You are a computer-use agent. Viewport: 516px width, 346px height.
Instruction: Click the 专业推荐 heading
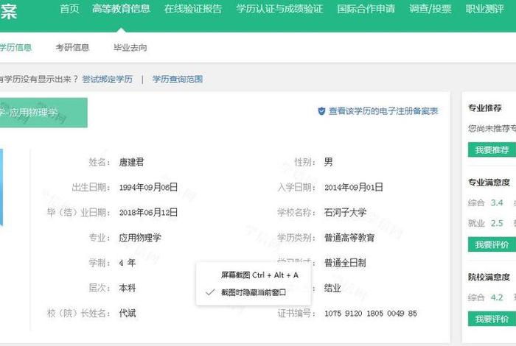click(x=485, y=108)
